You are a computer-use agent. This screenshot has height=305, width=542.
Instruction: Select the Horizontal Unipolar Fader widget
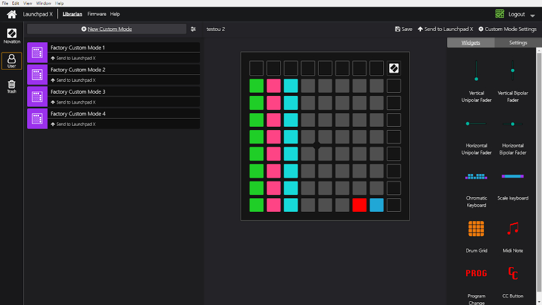click(476, 138)
